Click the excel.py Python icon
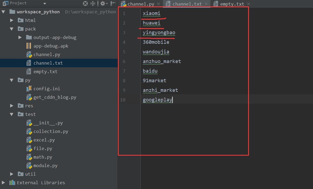Image resolution: width=313 pixels, height=189 pixels. pos(29,140)
